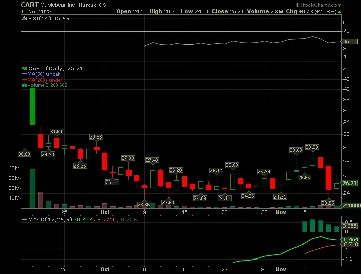Click the 0.256 MACD histogram axis tag
This screenshot has height=274, width=361.
click(x=350, y=226)
